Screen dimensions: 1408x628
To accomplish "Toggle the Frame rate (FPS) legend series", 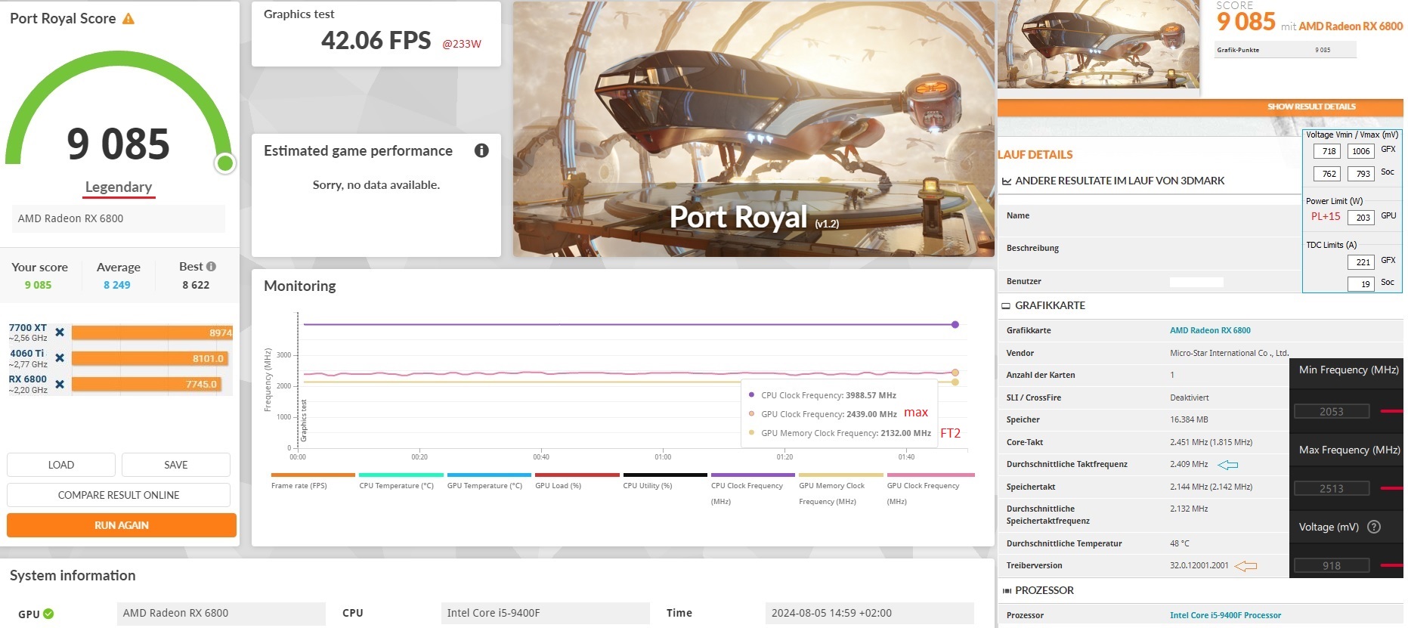I will pyautogui.click(x=313, y=481).
